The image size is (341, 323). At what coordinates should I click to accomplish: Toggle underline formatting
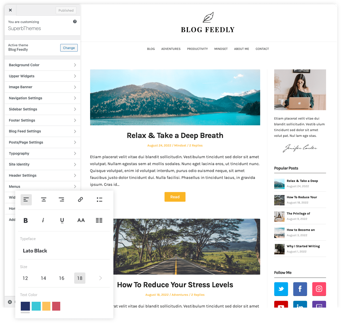(62, 220)
